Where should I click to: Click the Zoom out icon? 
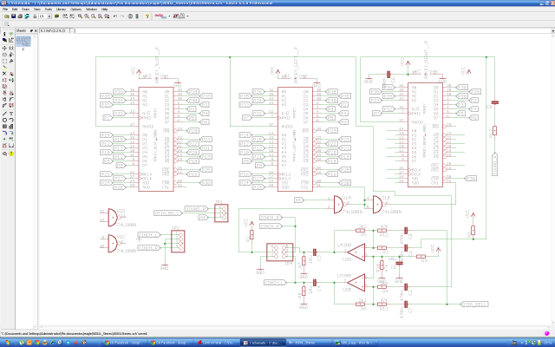[x=94, y=16]
